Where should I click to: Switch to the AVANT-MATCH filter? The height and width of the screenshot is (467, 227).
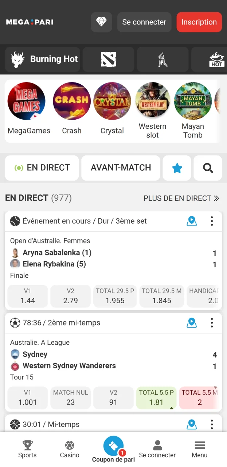coord(121,168)
